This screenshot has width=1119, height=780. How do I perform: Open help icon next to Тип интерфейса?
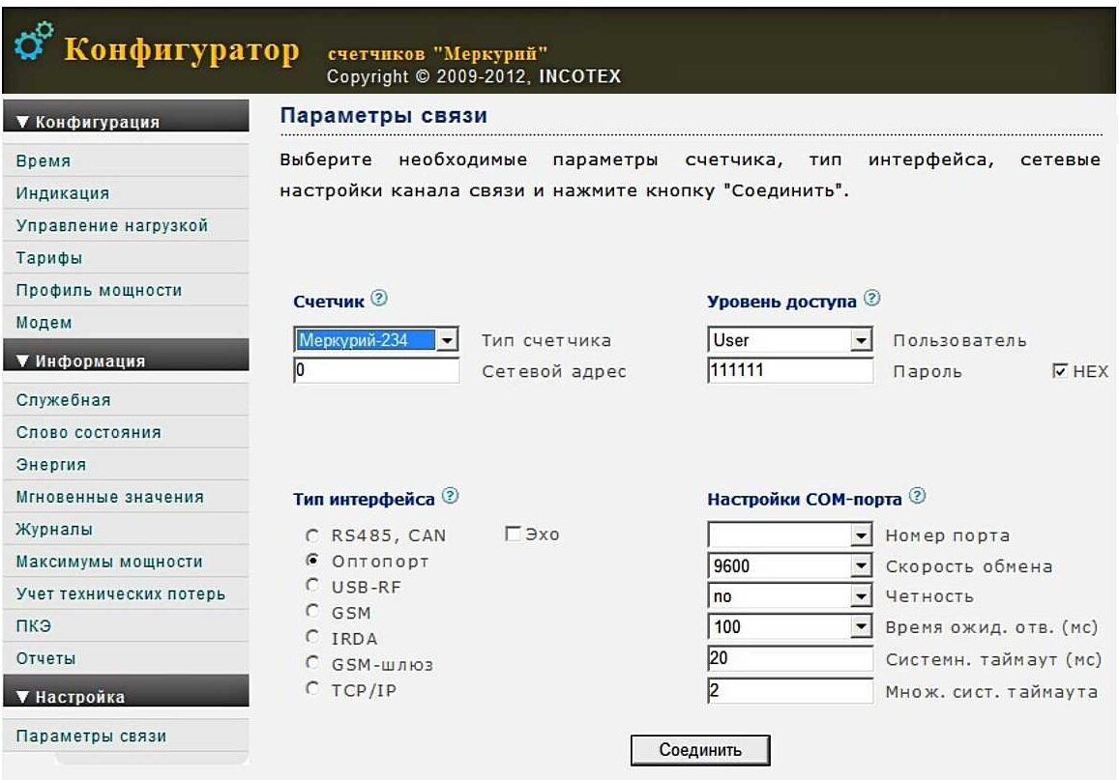[451, 496]
